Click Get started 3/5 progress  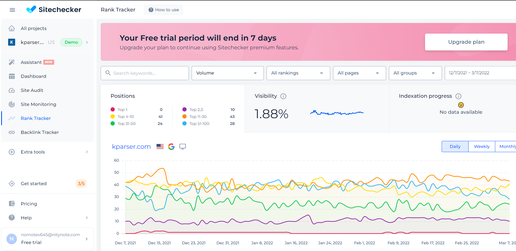click(47, 183)
